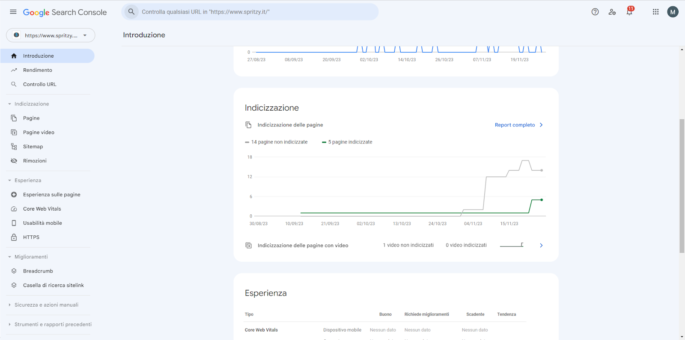
Task: Click 14 pagine non indicizzate legend
Action: click(x=277, y=142)
